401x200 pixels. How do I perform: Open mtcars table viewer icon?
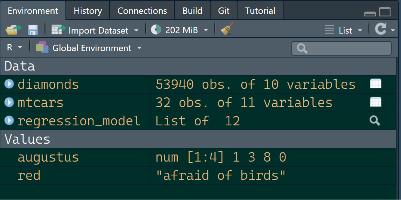coord(375,102)
